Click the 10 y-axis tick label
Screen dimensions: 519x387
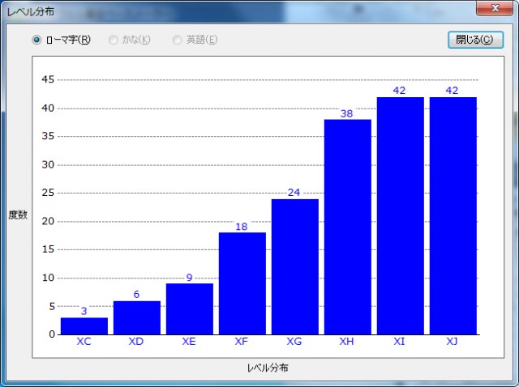48,278
